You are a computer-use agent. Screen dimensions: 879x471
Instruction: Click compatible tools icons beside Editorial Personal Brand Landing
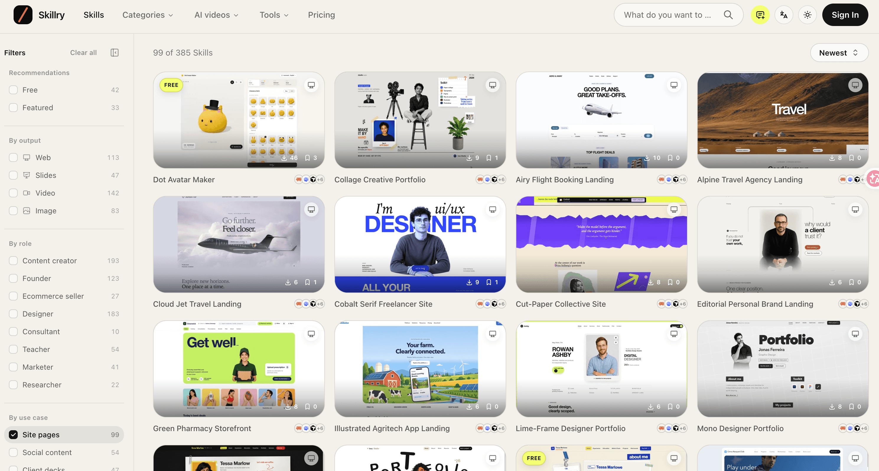pyautogui.click(x=853, y=304)
